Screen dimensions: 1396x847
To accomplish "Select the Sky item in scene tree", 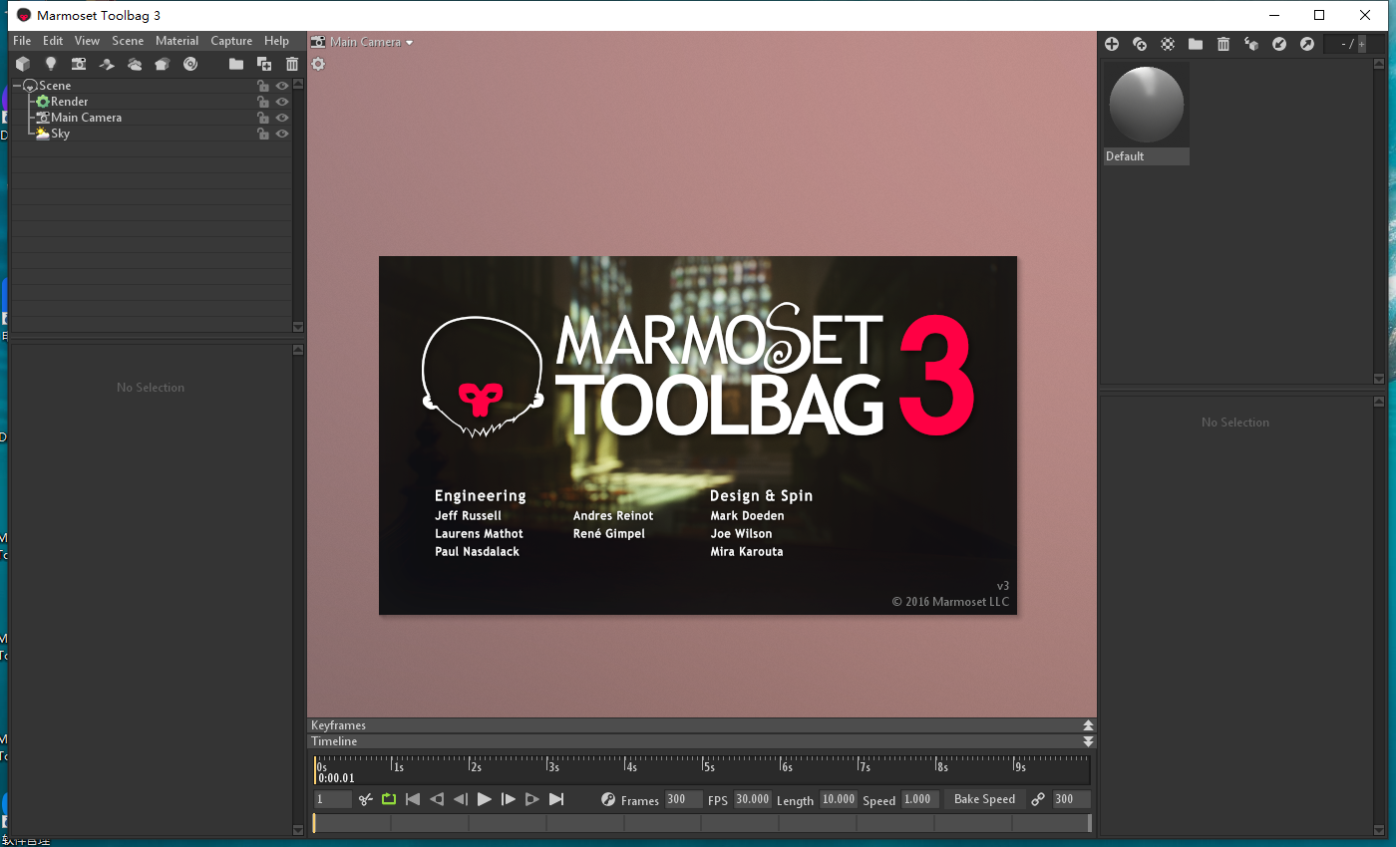I will click(x=61, y=134).
